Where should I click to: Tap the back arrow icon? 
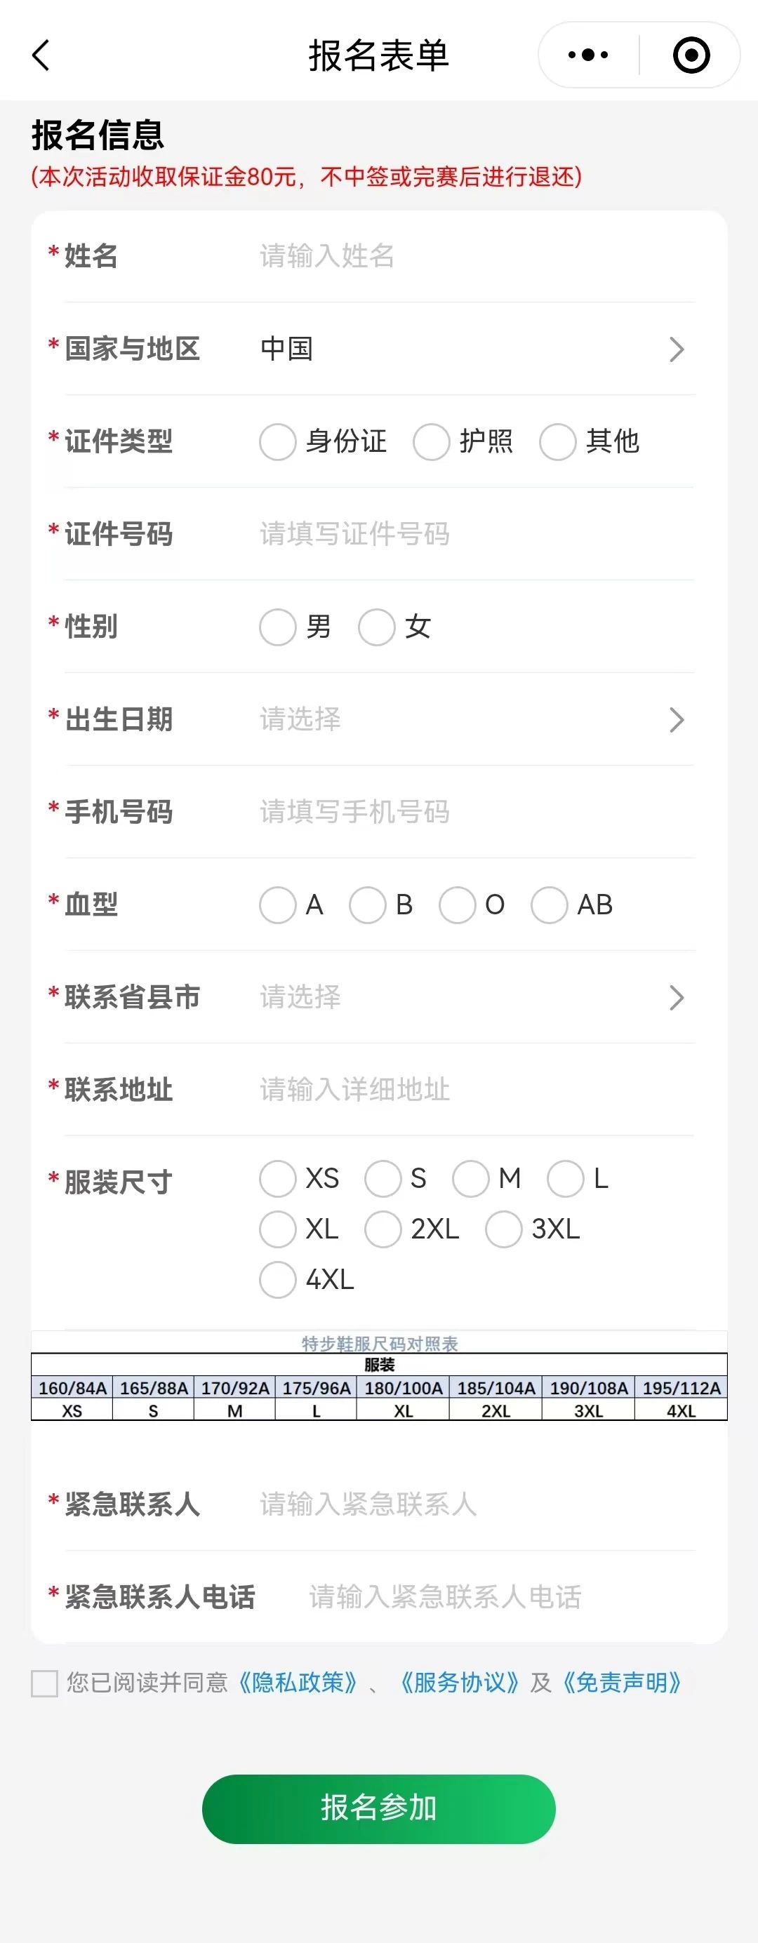click(x=41, y=55)
